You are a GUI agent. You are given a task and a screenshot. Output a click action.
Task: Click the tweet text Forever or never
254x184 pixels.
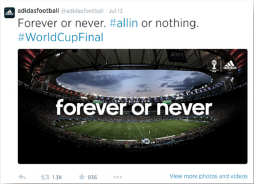point(62,23)
